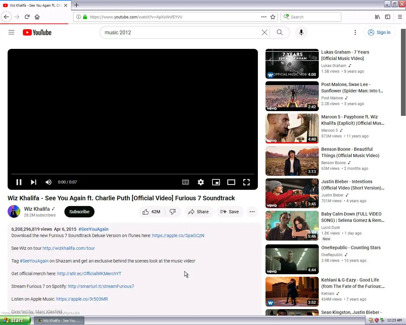Play Baby Calm Down thumbnail
The width and height of the screenshot is (406, 325).
tap(292, 226)
